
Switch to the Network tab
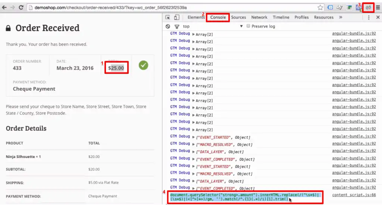point(259,17)
